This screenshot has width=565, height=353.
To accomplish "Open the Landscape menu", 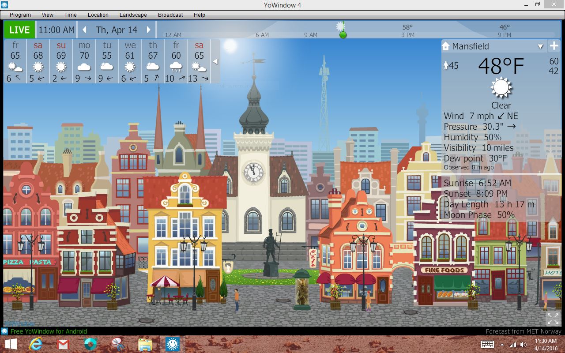I will tap(133, 15).
